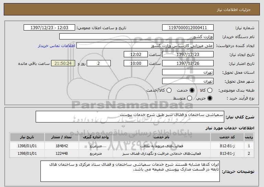Viewport: 264px width, 187px height.
Task: Click the buyer organization field وزارت کشور
Action: (136, 37)
